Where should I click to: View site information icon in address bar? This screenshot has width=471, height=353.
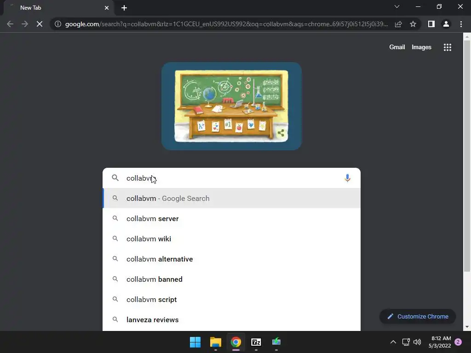coord(58,24)
